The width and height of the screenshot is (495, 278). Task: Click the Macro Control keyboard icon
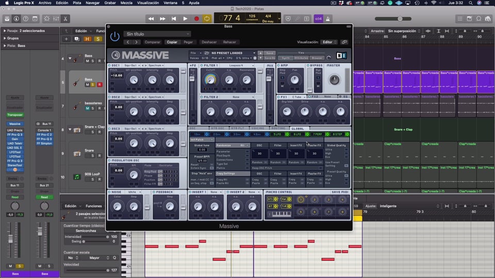[x=280, y=214]
